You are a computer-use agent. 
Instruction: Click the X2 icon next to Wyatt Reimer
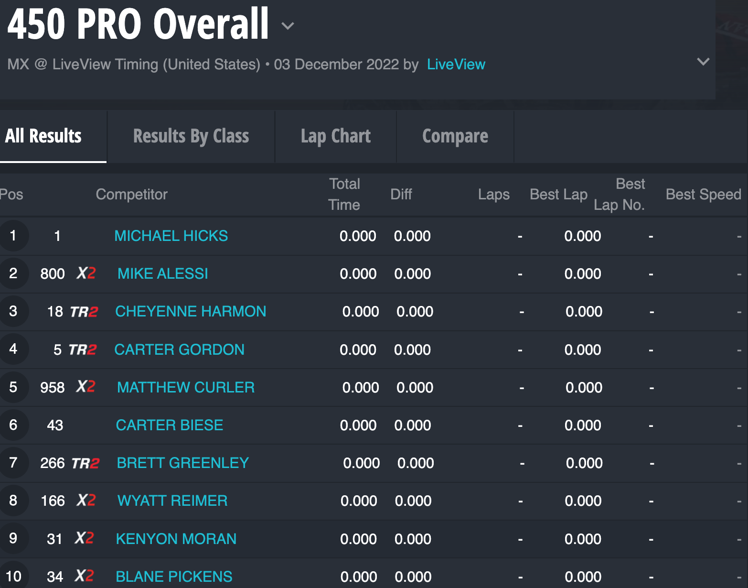86,501
